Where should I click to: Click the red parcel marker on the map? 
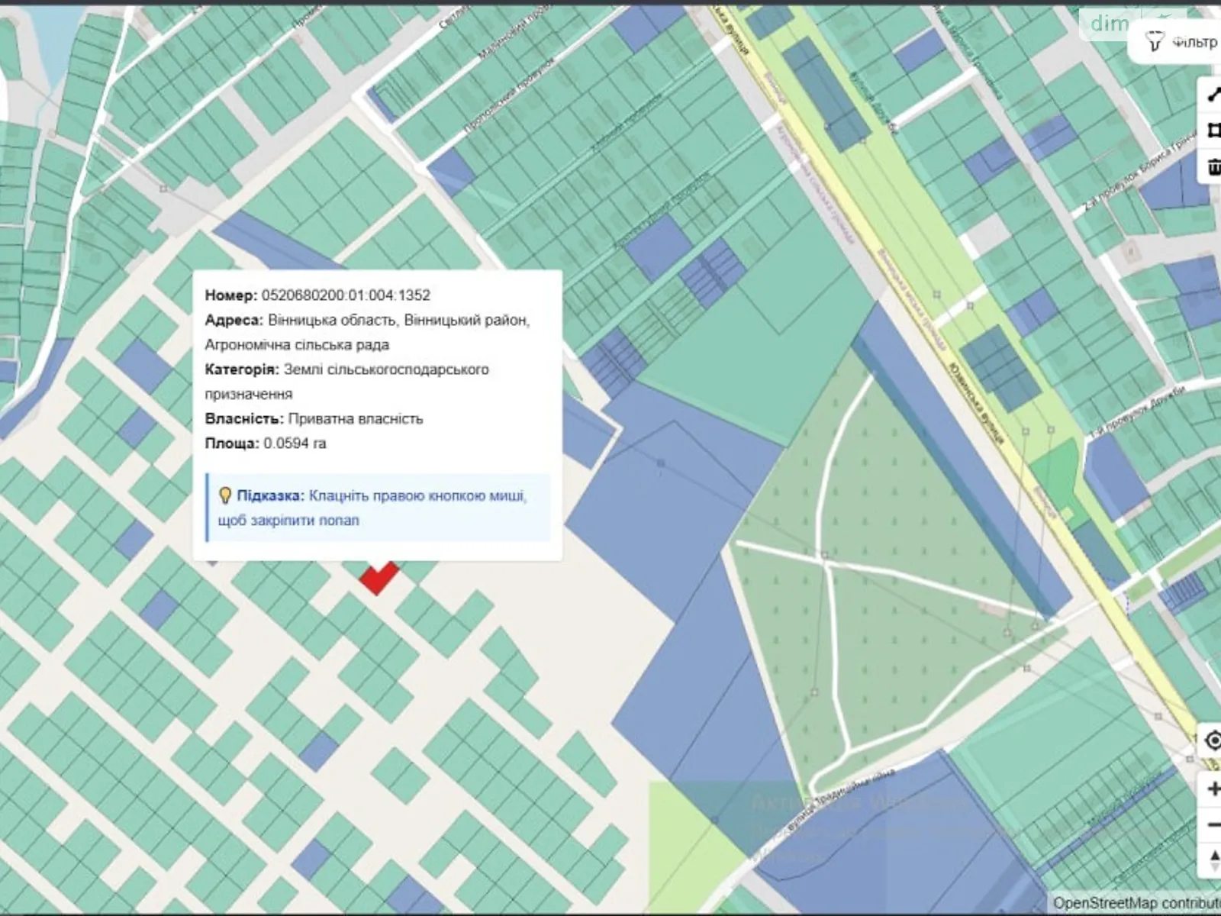click(x=379, y=580)
